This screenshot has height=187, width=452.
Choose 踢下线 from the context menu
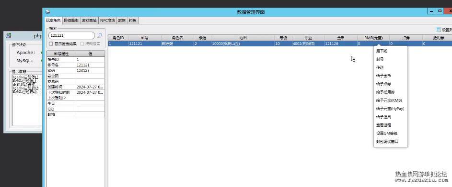coord(390,51)
